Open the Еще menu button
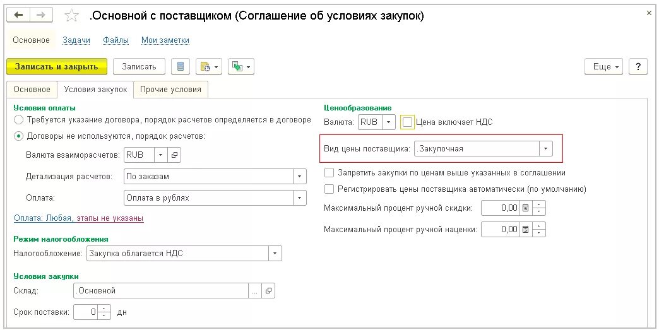 point(603,66)
